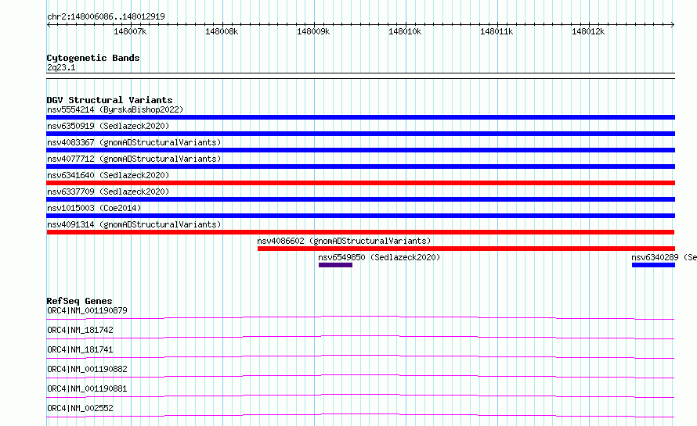Click the ORC4|NM_001190879 transcript label
697x426 pixels.
click(87, 310)
